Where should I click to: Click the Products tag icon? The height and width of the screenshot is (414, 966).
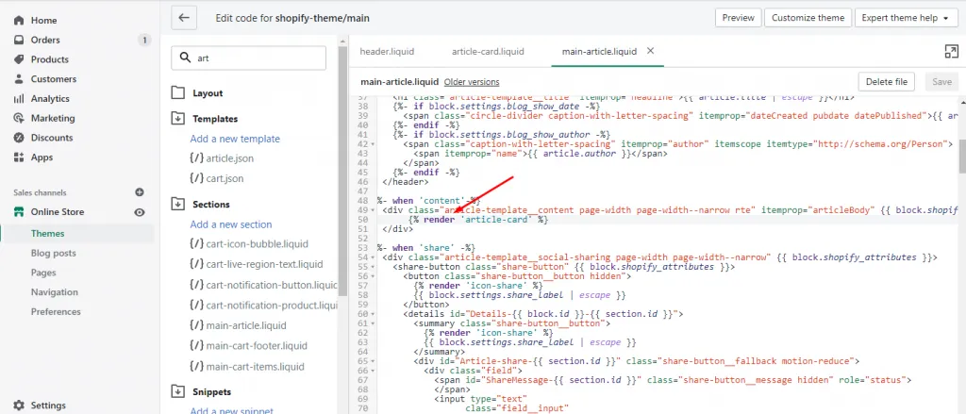[19, 59]
